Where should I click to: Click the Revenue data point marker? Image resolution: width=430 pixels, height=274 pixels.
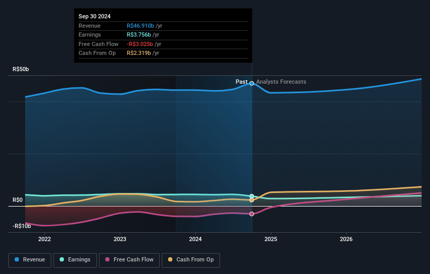point(251,83)
